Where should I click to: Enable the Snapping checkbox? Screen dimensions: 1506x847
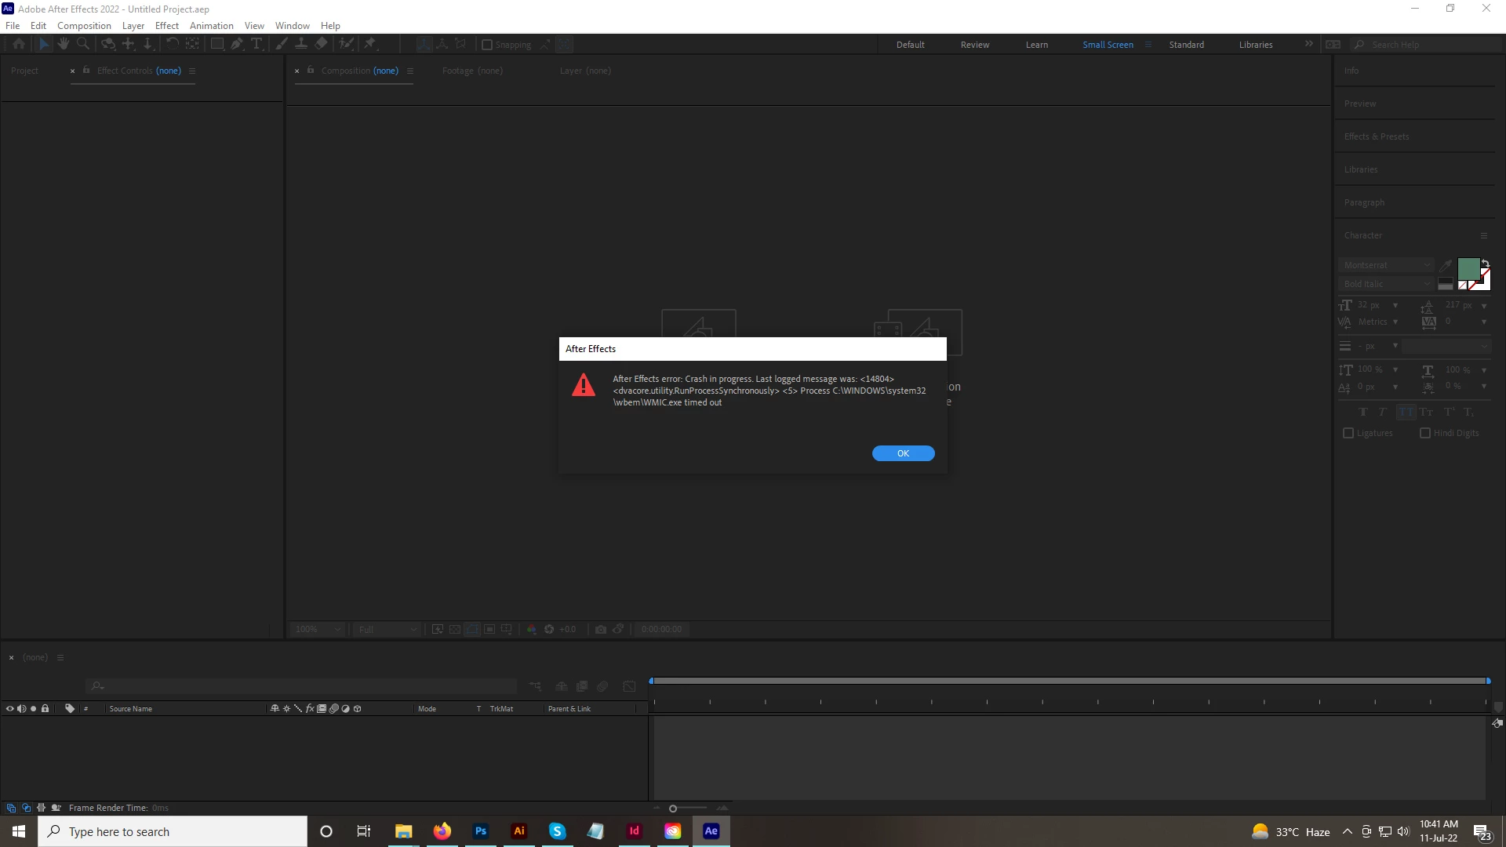(x=487, y=45)
